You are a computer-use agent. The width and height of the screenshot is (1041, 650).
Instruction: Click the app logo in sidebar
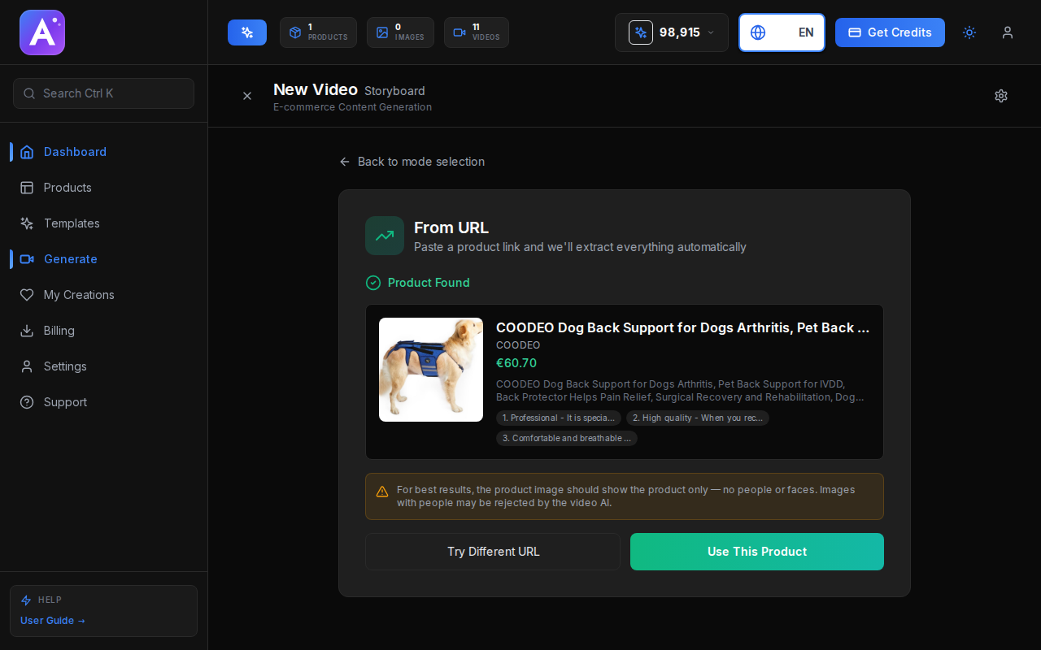click(42, 32)
